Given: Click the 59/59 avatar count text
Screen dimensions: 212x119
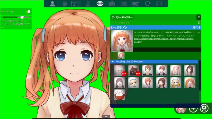Looking at the screenshot, I should 196,27.
